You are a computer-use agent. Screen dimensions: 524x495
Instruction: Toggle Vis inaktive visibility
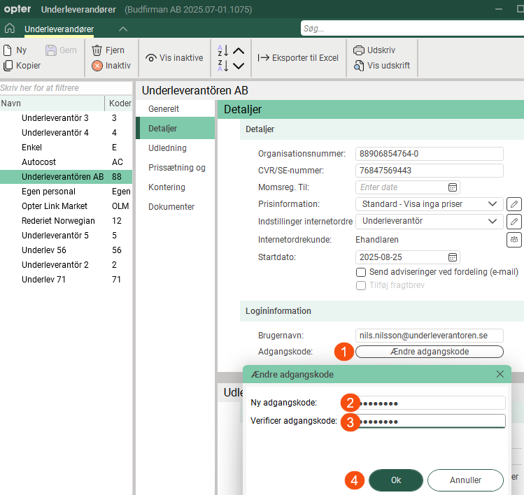[x=174, y=58]
